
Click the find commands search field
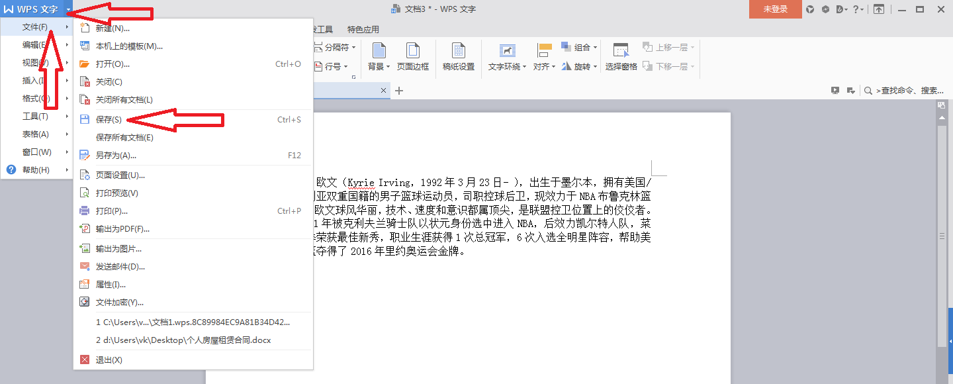pyautogui.click(x=910, y=91)
